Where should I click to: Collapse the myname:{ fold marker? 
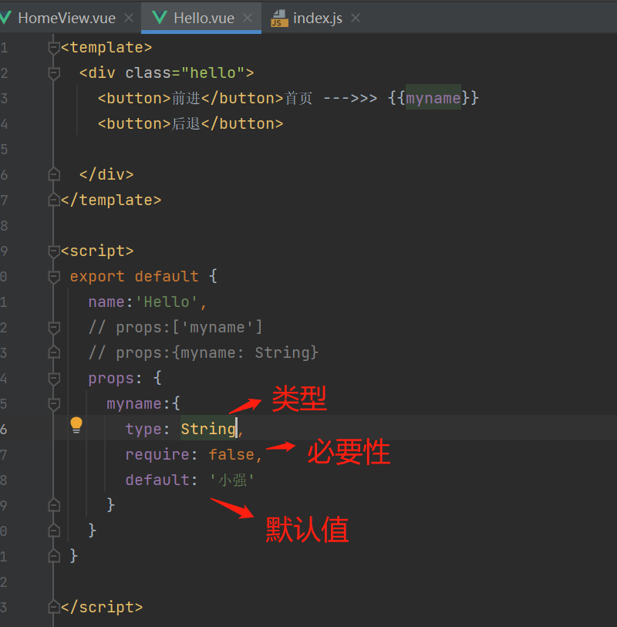[53, 404]
